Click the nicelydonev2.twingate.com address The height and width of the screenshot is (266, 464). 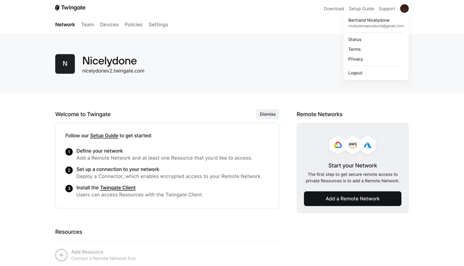(x=113, y=71)
